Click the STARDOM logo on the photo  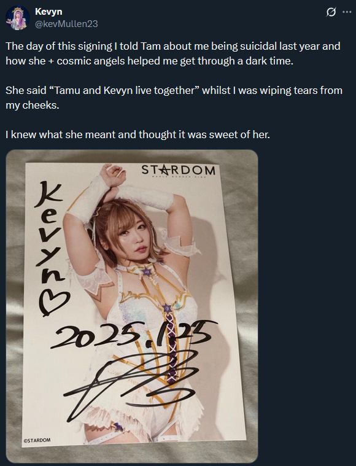pyautogui.click(x=178, y=171)
